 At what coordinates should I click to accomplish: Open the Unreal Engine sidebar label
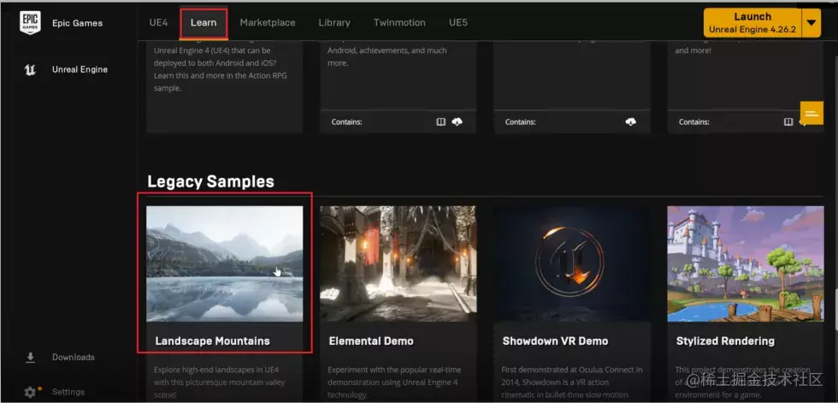80,69
